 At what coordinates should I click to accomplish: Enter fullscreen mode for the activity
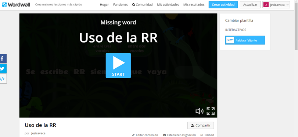(x=211, y=111)
